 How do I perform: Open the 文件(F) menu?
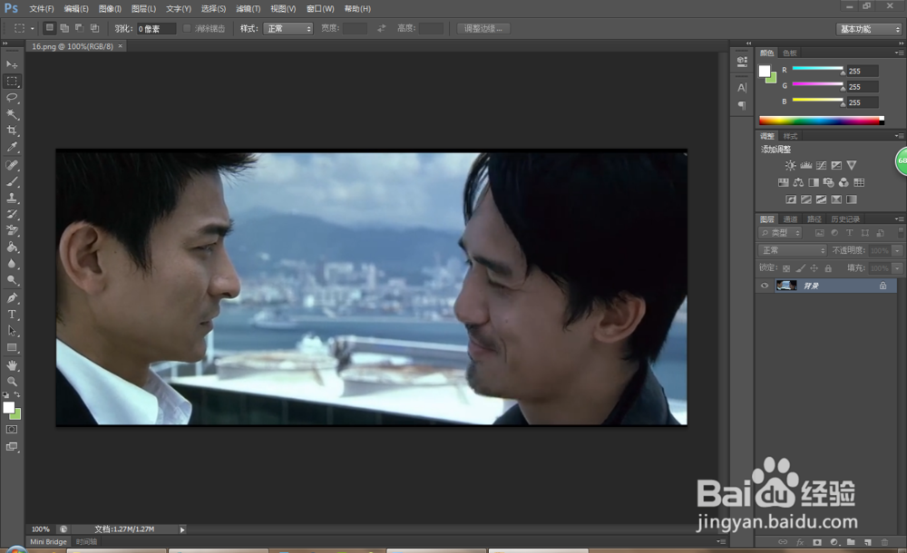click(x=41, y=9)
